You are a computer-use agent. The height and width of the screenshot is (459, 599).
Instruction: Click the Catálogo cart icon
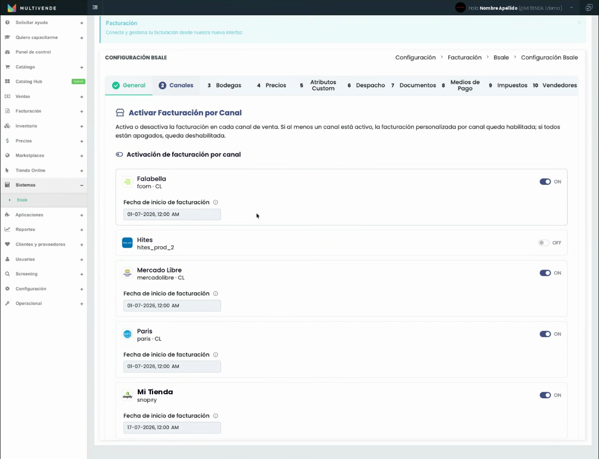pos(7,67)
